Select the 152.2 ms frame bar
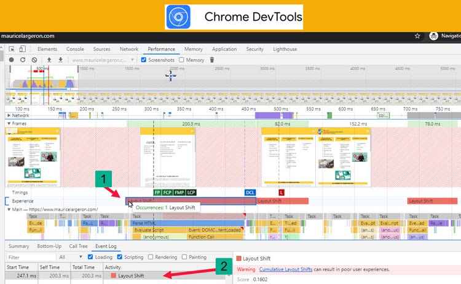The height and width of the screenshot is (284, 461). [x=358, y=124]
